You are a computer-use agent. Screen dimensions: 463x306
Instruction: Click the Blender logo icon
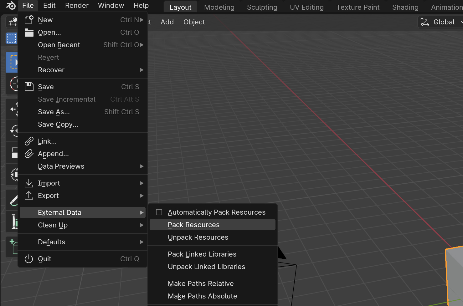click(x=11, y=5)
